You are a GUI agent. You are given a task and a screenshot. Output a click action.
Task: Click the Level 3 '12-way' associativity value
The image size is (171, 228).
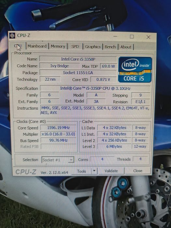(140, 146)
